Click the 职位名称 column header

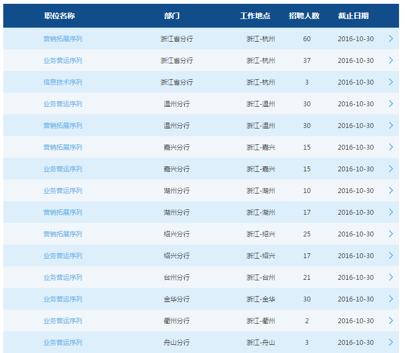(x=60, y=16)
